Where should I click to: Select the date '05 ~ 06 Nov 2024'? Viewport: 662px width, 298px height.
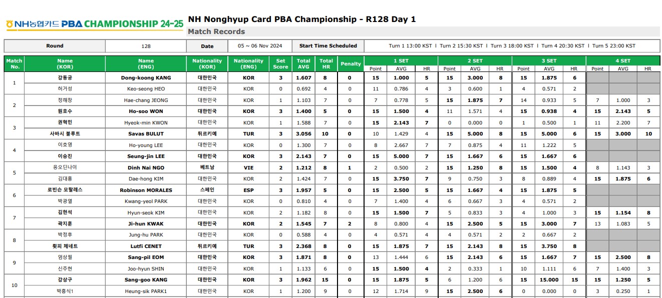pyautogui.click(x=259, y=46)
